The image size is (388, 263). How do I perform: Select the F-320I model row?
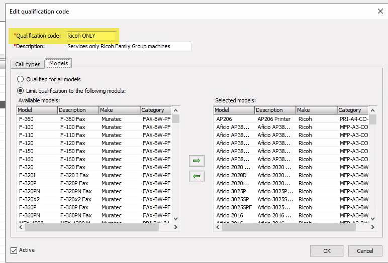click(x=94, y=175)
